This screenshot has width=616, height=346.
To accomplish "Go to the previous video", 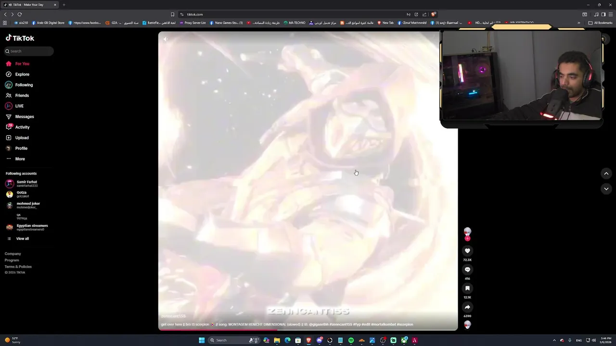I will 606,173.
